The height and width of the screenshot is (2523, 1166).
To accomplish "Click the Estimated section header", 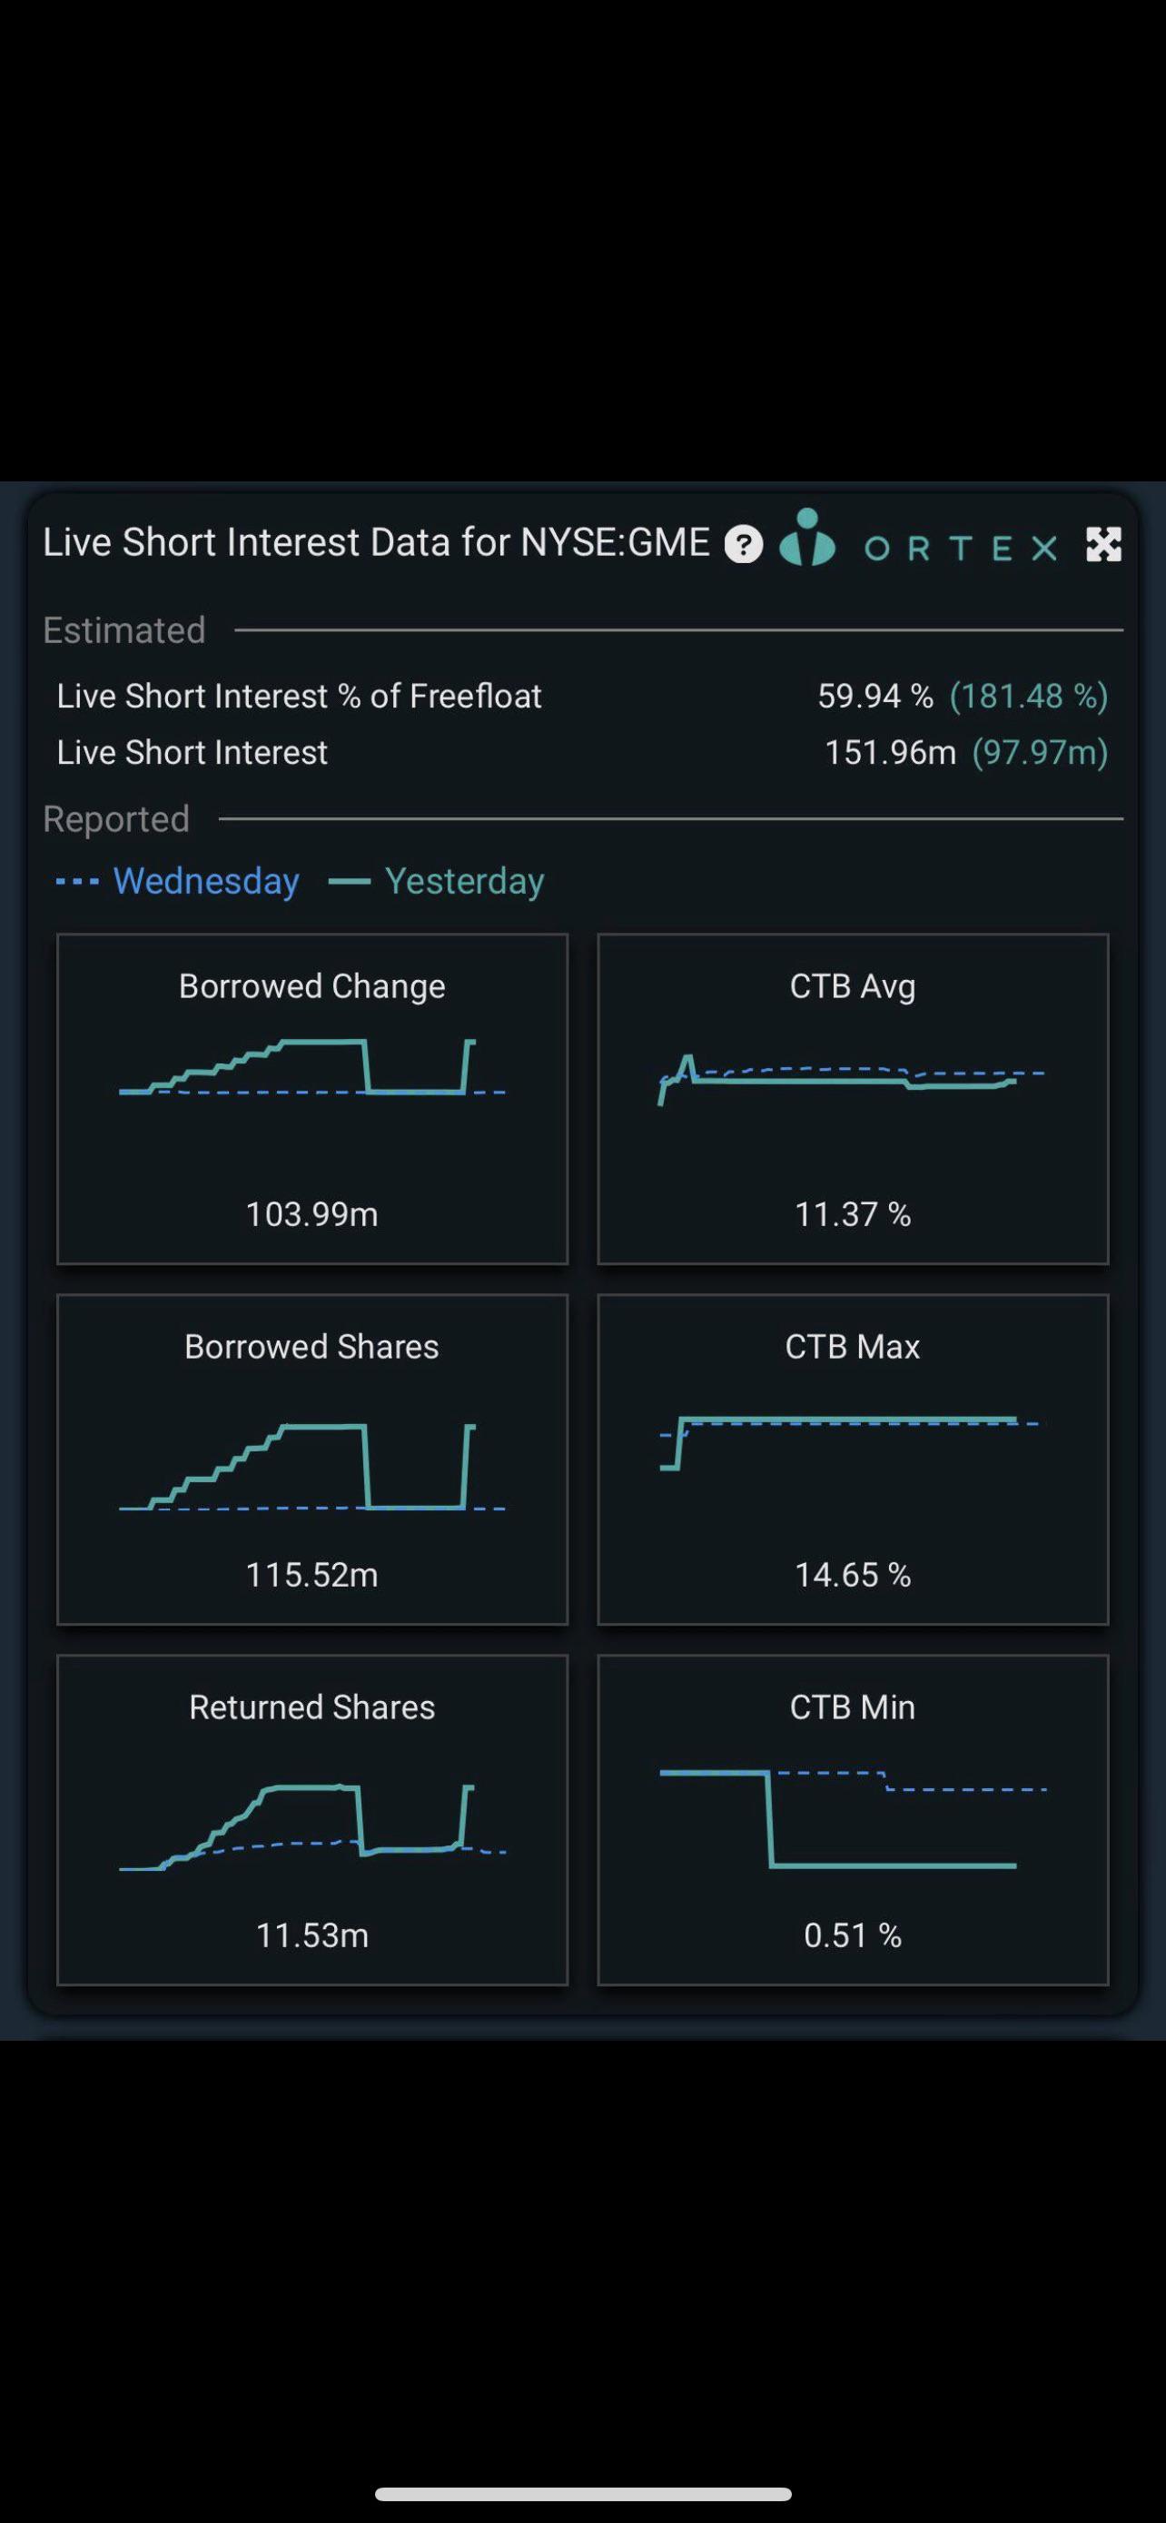I will click(x=124, y=629).
